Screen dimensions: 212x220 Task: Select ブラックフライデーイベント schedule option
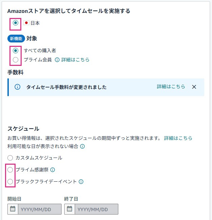pyautogui.click(x=10, y=182)
